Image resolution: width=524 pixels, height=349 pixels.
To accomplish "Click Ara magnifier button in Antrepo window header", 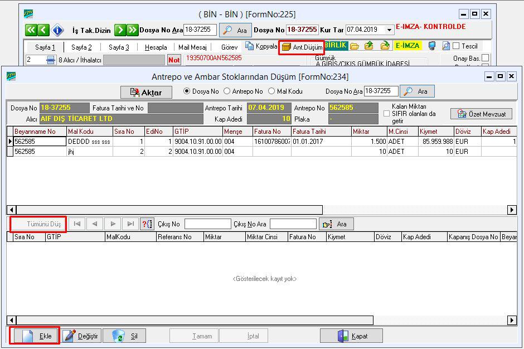I will click(417, 91).
